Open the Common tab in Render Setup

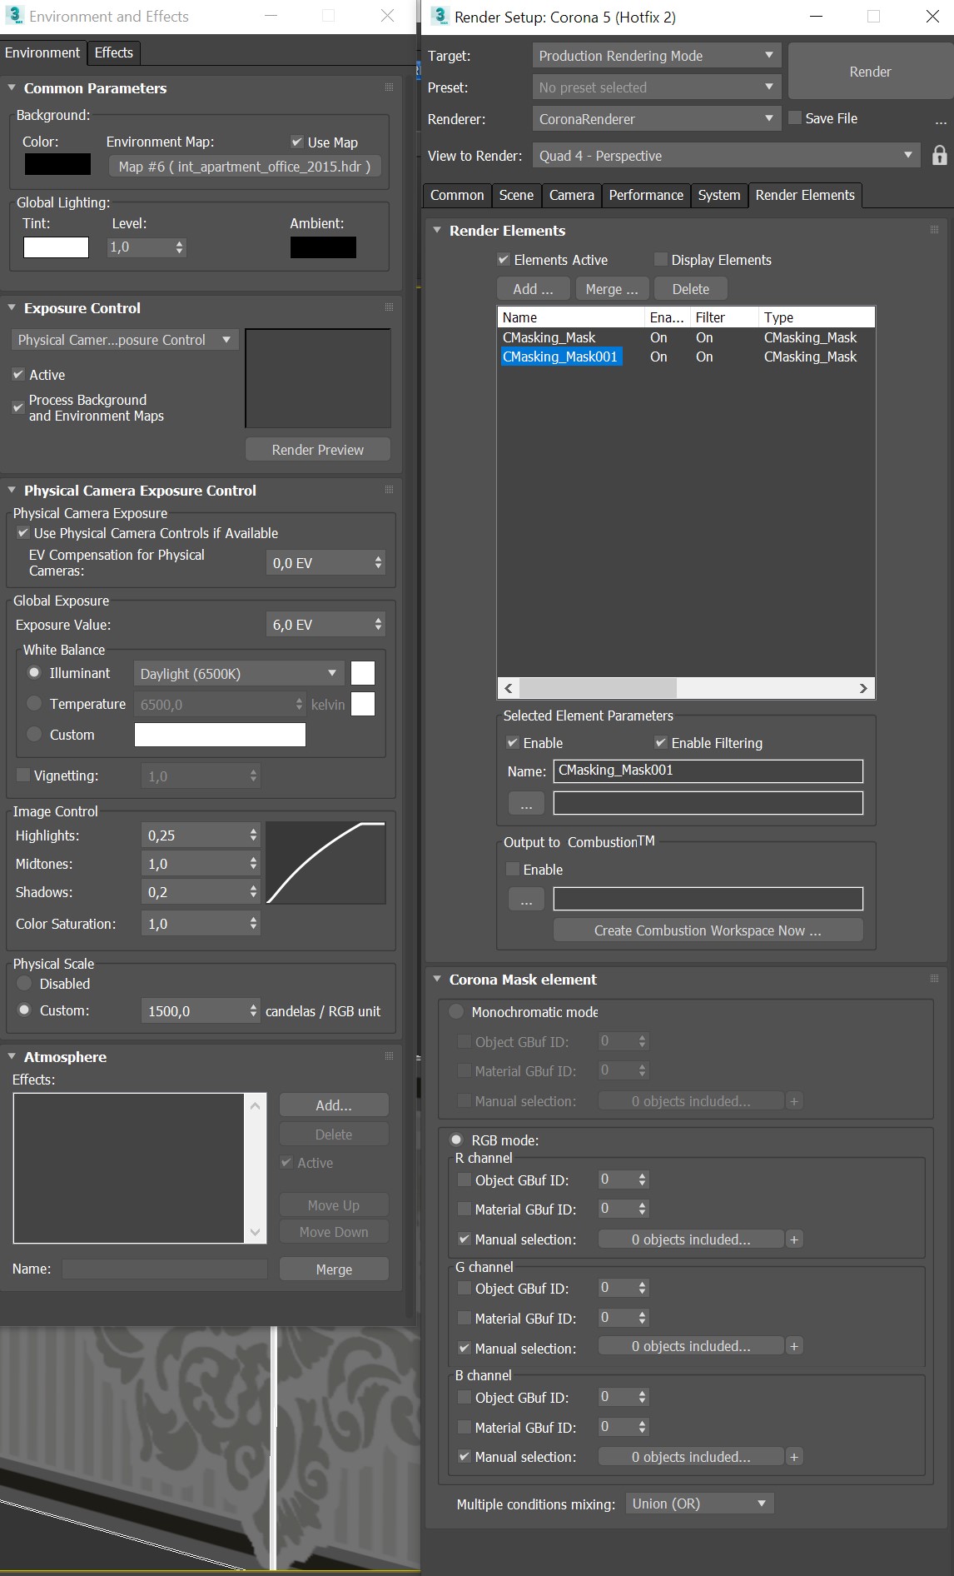coord(457,195)
